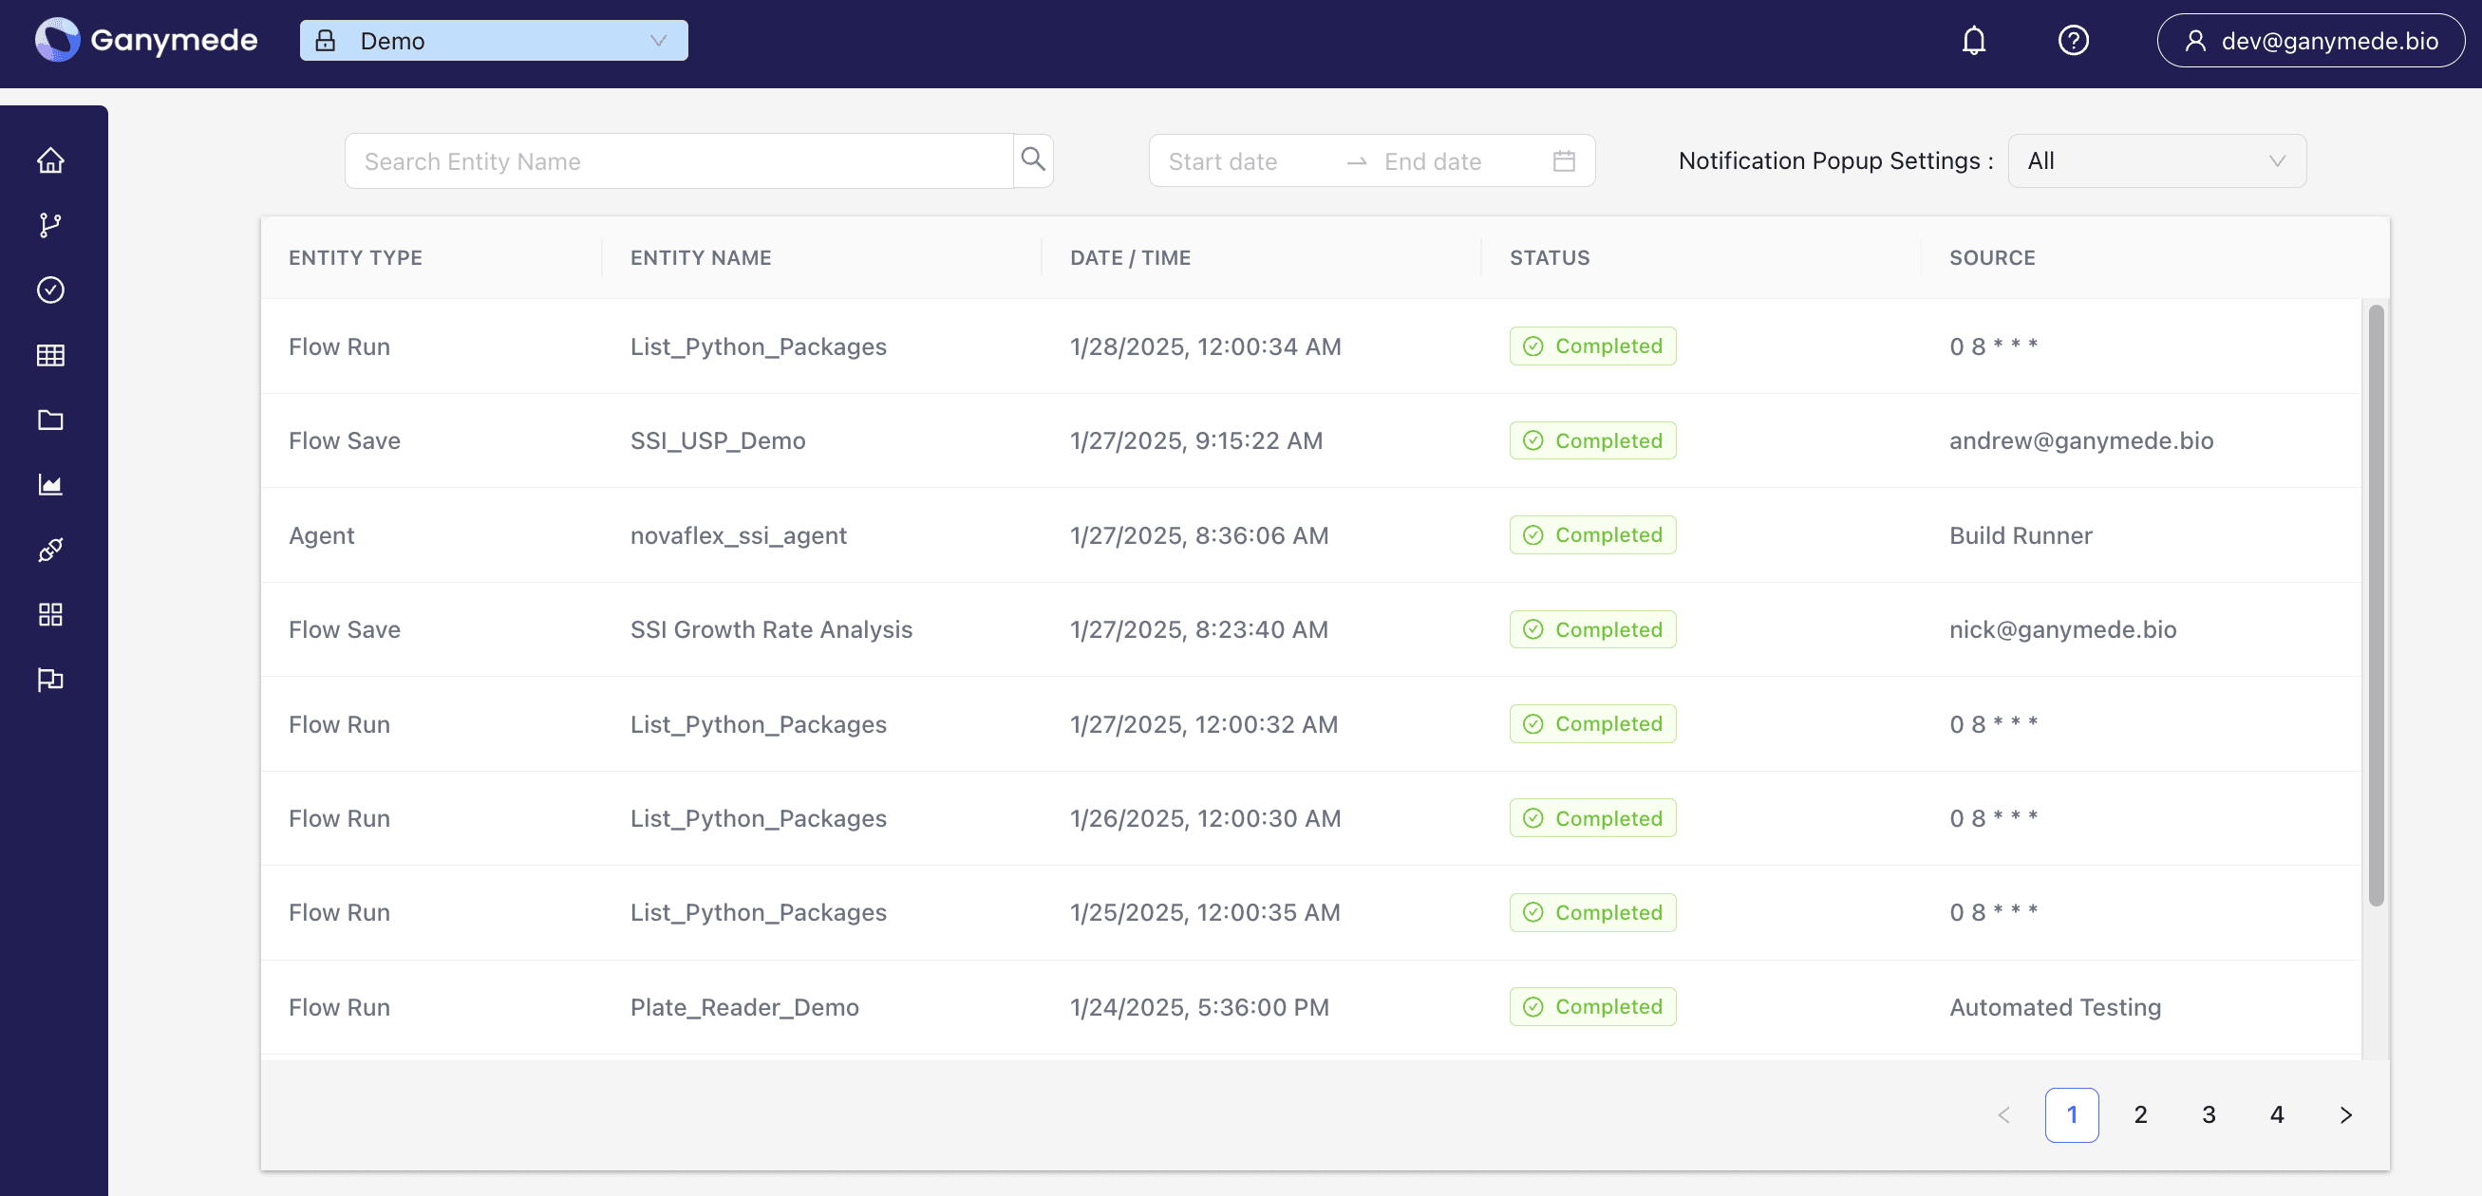
Task: Toggle All filter in Notification Popup Settings
Action: click(x=2154, y=159)
